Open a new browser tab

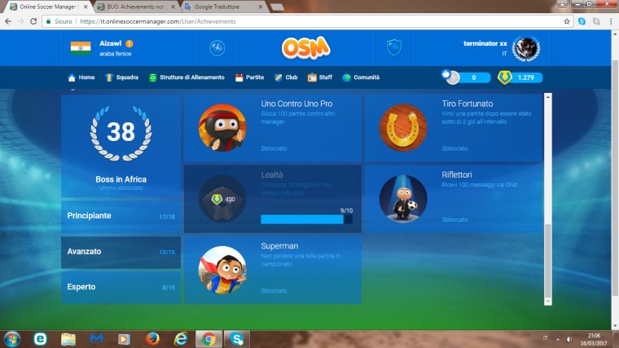278,7
